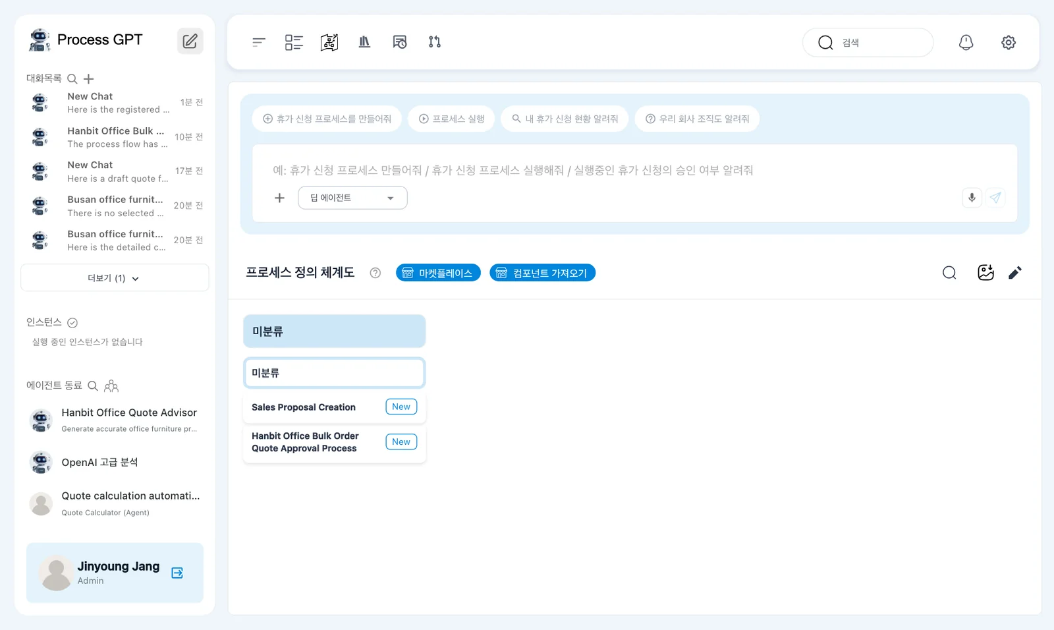Open the agent organization people icon
This screenshot has height=630, width=1054.
click(111, 386)
